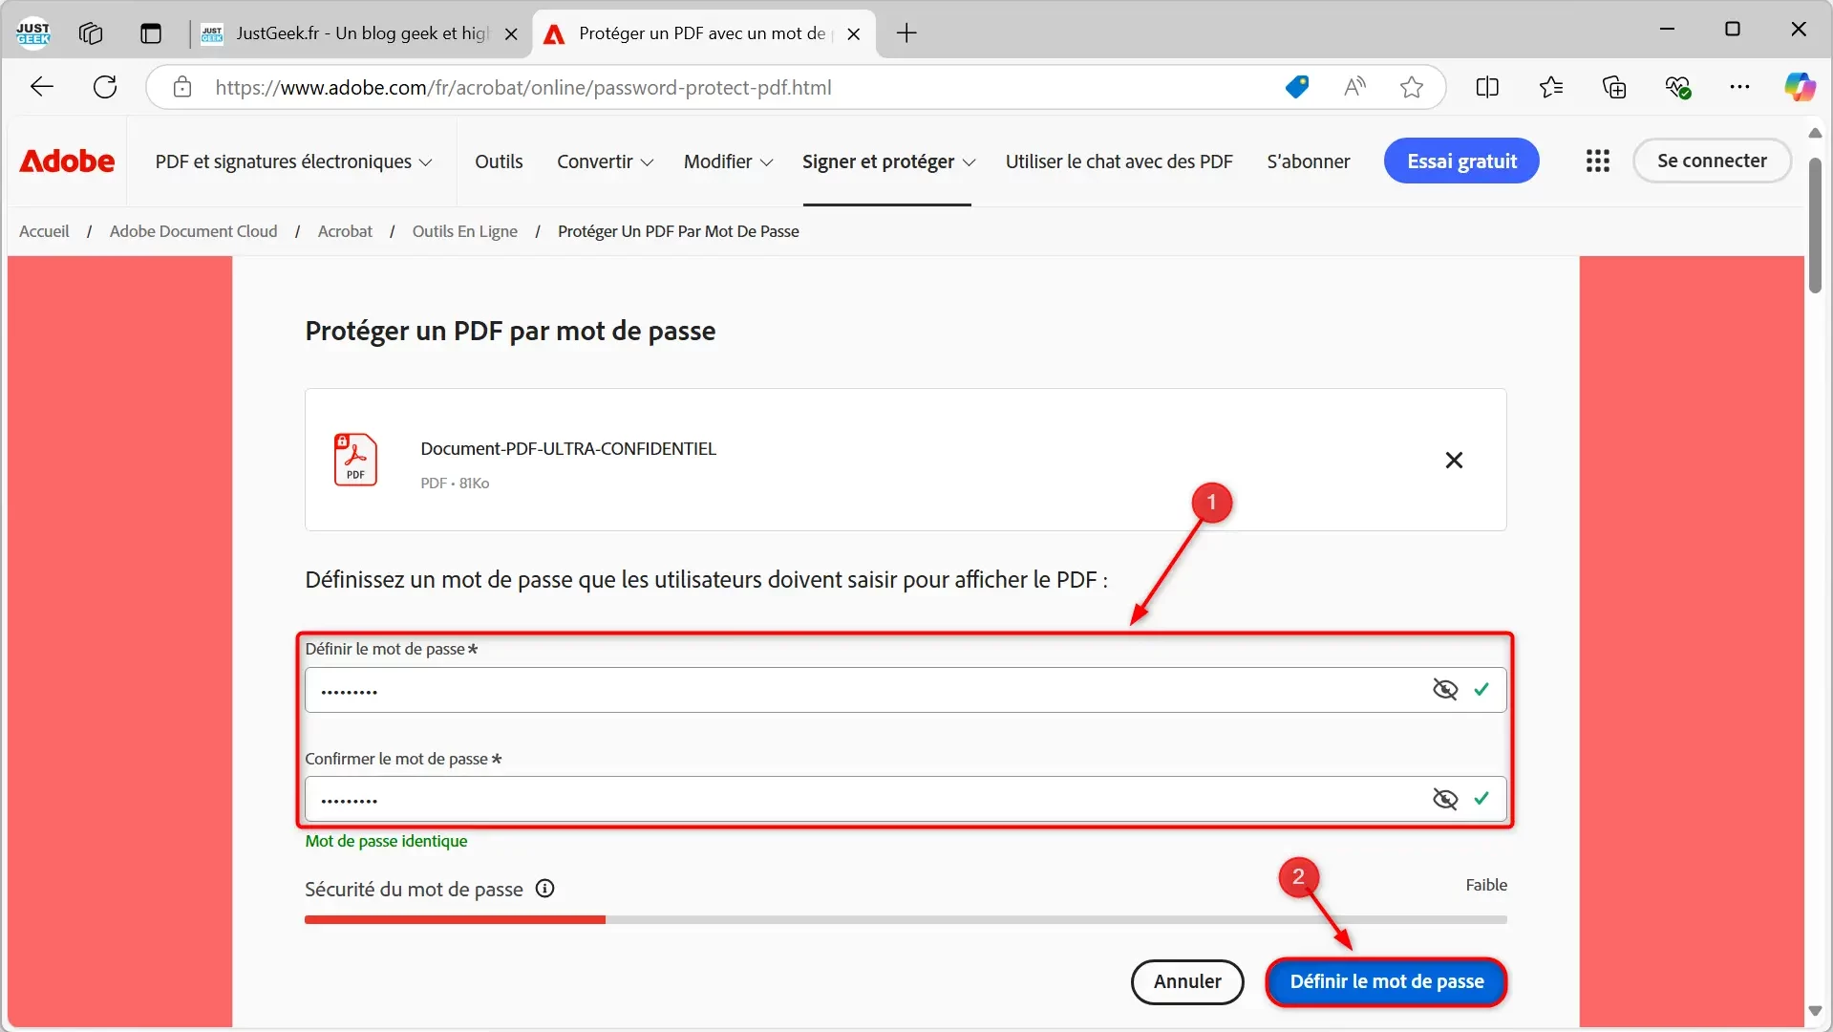
Task: Show password in Définir le mot de passe field
Action: pyautogui.click(x=1445, y=690)
